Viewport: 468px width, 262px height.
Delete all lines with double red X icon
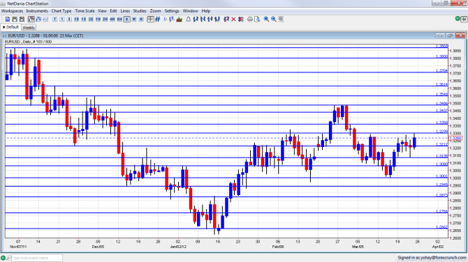pos(241,19)
